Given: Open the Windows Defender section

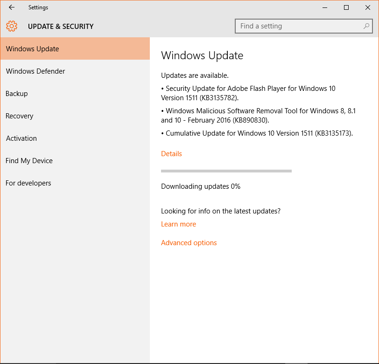Looking at the screenshot, I should click(75, 71).
